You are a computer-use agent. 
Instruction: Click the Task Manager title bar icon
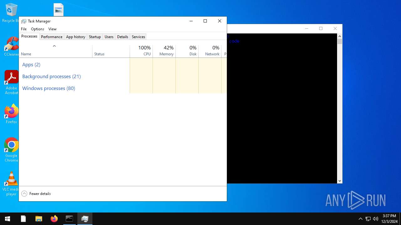tap(24, 21)
